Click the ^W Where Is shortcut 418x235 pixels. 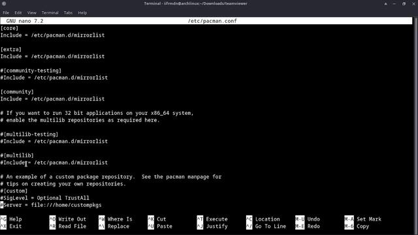[116, 219]
